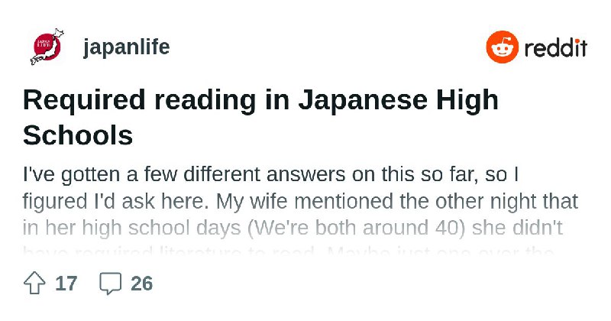Viewport: 611px width, 321px height.
Task: Visit the japanlife subreddit name link
Action: 126,47
